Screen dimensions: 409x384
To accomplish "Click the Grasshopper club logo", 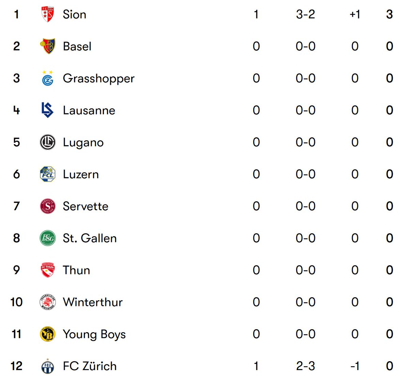I will (x=47, y=78).
